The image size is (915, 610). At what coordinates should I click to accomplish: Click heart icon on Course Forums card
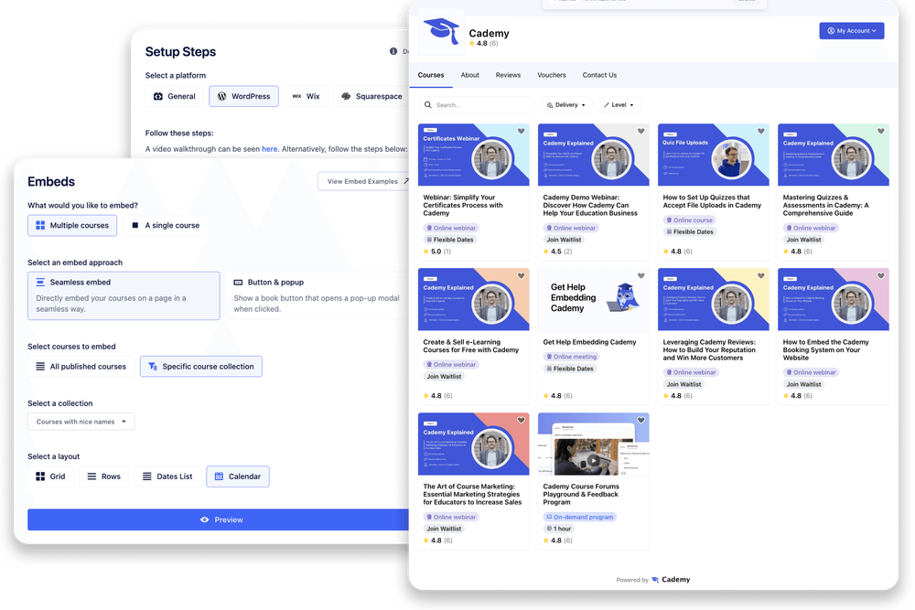click(x=640, y=420)
